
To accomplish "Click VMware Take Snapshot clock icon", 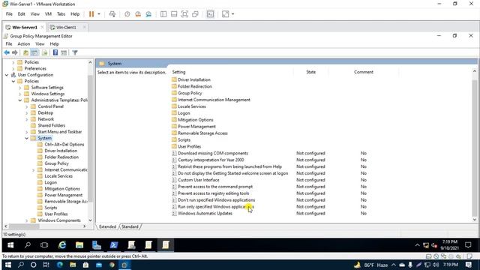I will tap(127, 14).
